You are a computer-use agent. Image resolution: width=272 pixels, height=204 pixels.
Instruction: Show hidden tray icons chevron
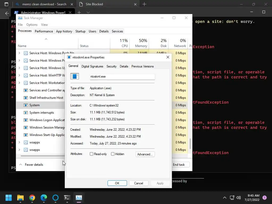[x=225, y=197]
